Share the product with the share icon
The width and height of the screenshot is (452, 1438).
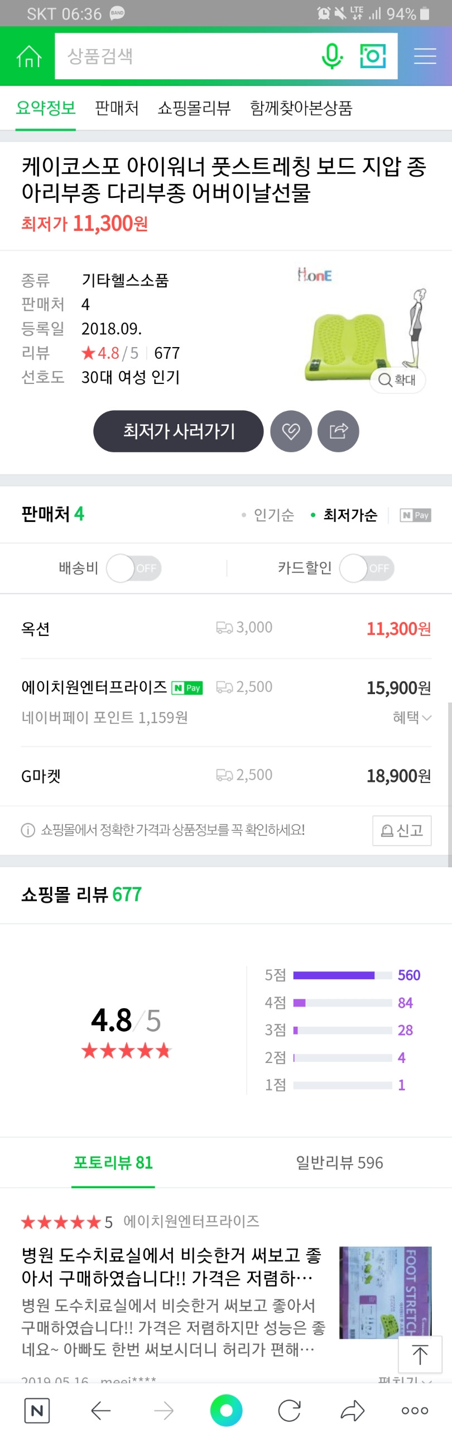click(338, 431)
